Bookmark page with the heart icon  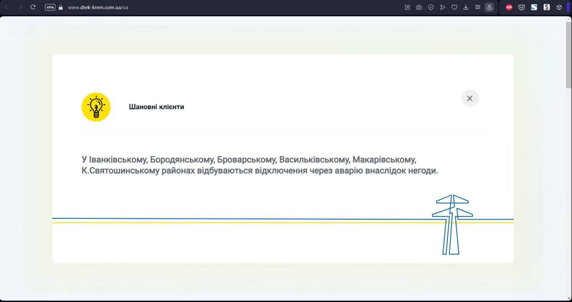454,7
